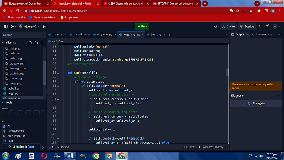Click the Try again button
The width and height of the screenshot is (284, 160).
[256, 103]
